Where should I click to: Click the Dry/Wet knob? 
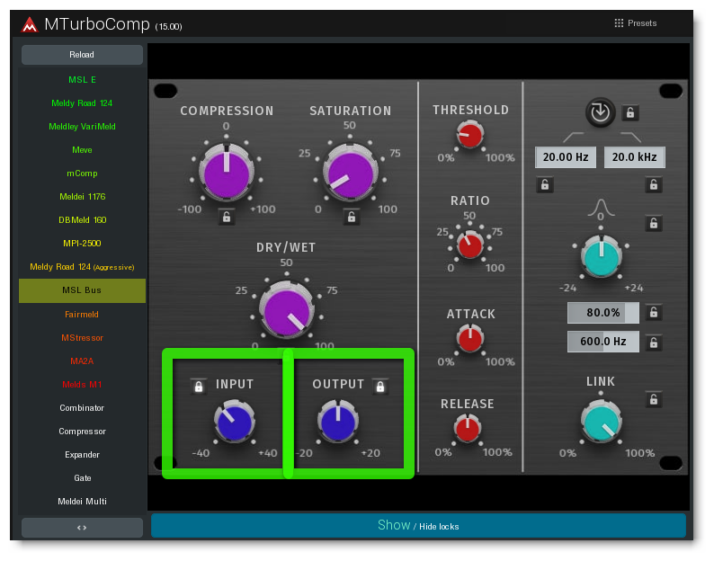coord(287,310)
